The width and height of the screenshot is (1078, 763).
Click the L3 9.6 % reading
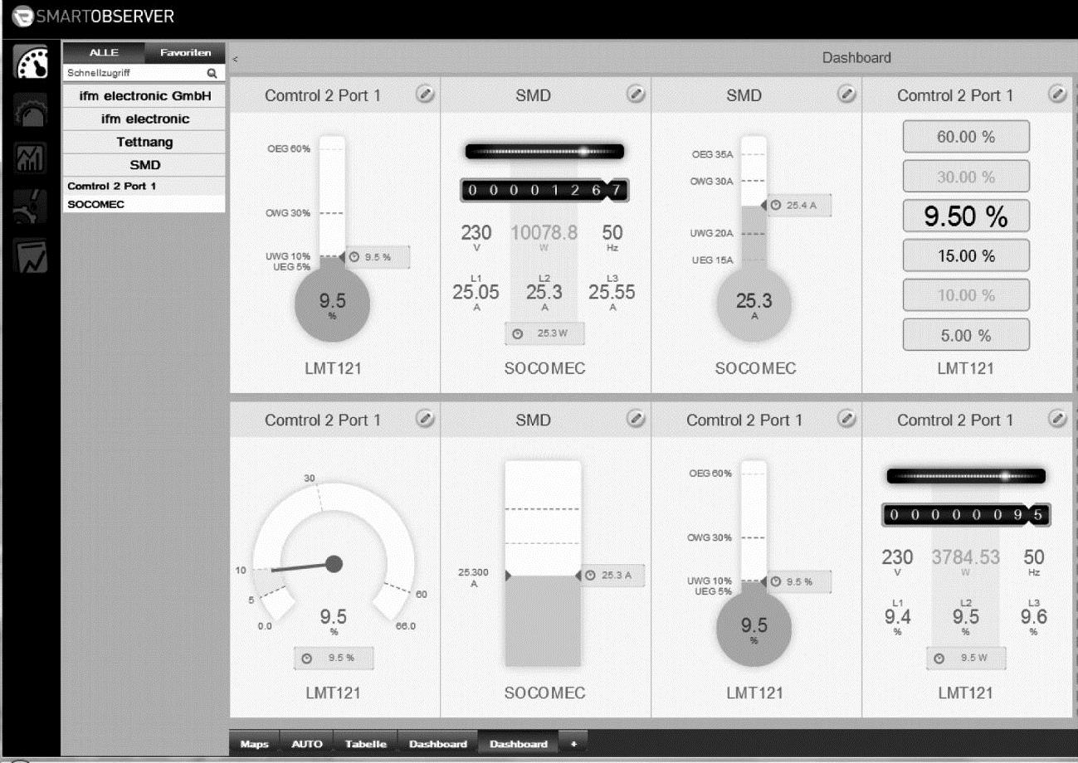click(x=1034, y=616)
